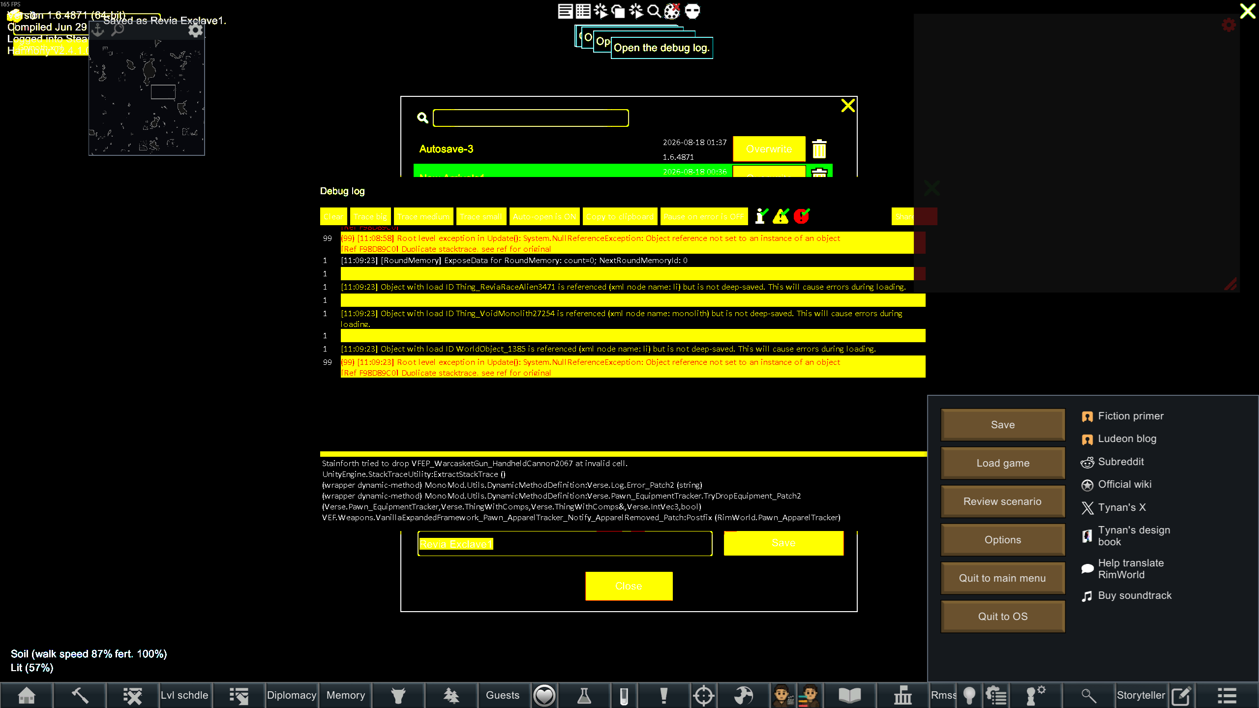
Task: Close the save dialog with Close button
Action: tap(629, 586)
